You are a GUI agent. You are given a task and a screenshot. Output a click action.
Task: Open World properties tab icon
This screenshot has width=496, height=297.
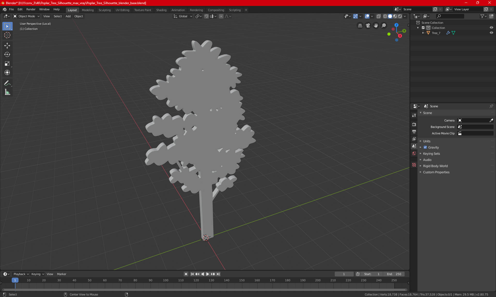pos(414,153)
